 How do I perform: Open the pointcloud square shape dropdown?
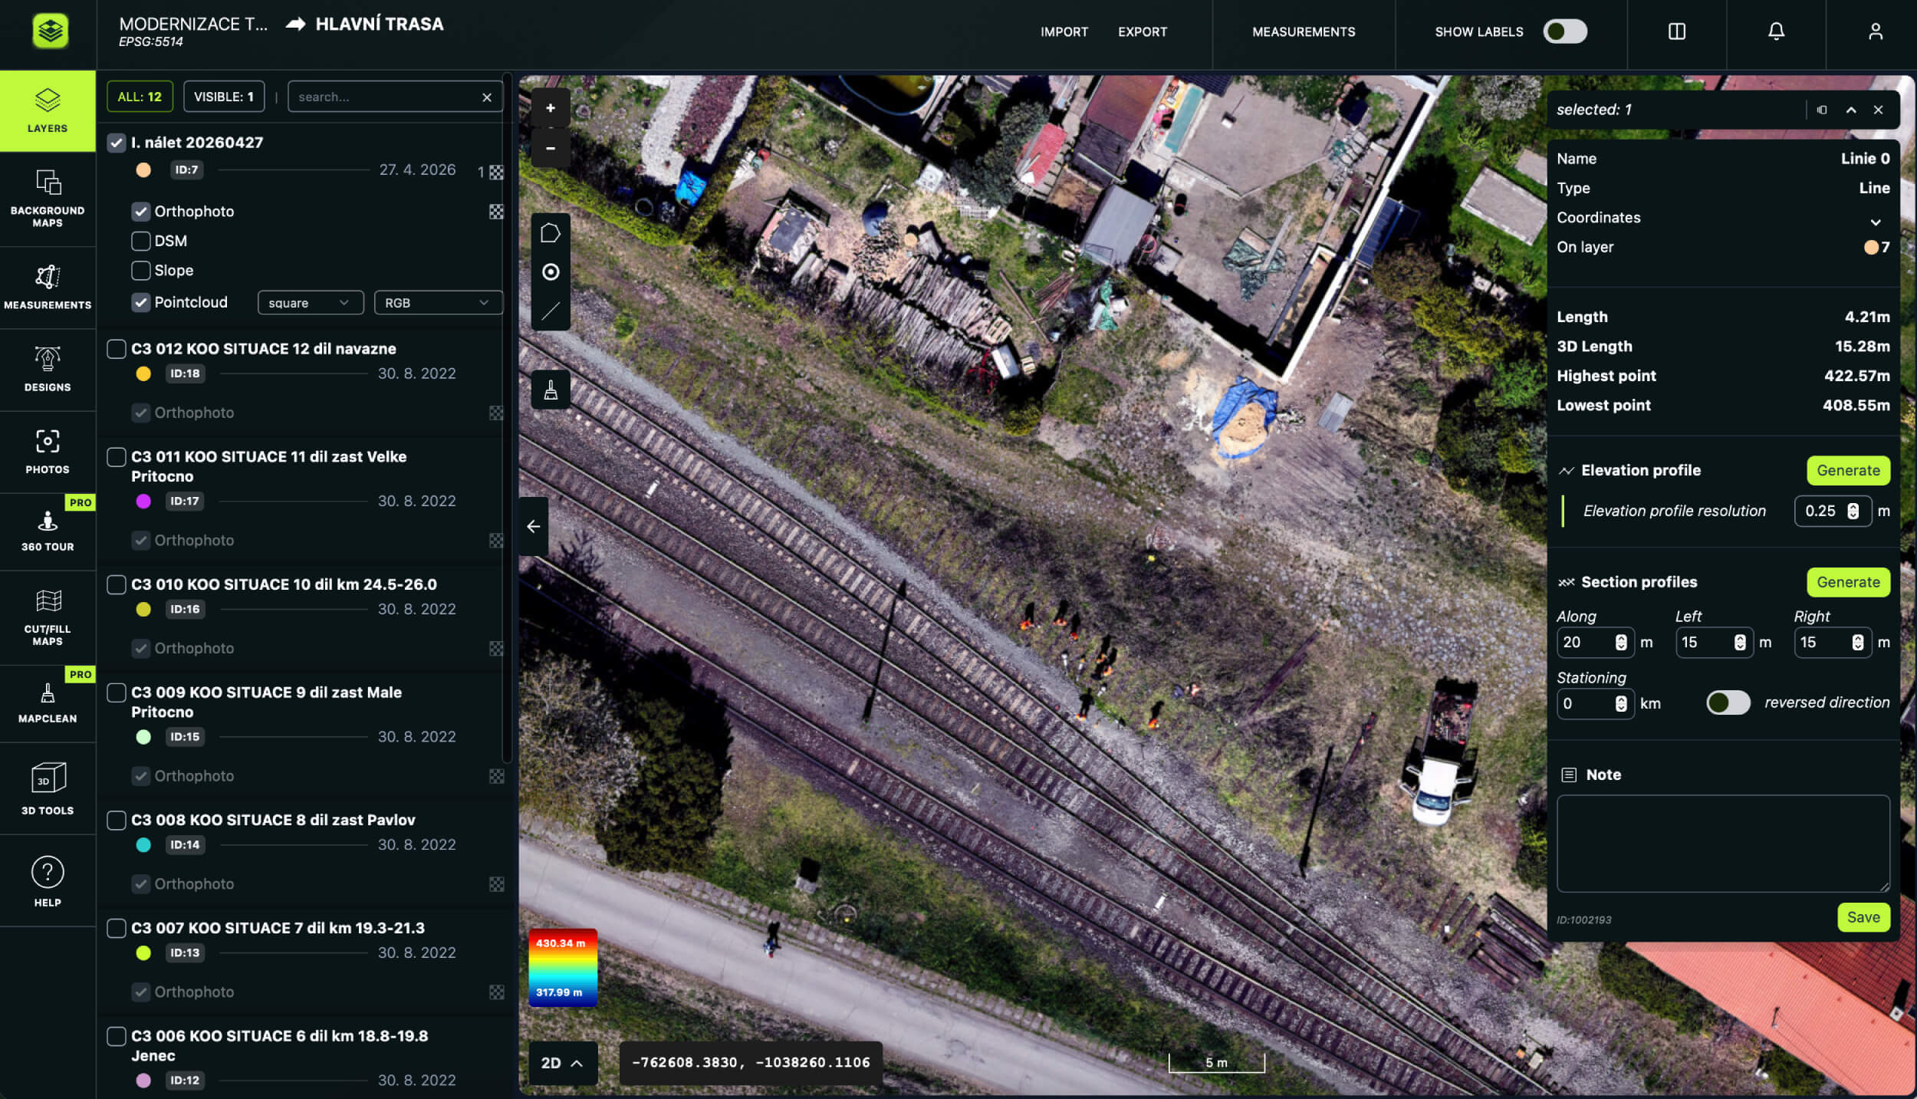point(309,303)
